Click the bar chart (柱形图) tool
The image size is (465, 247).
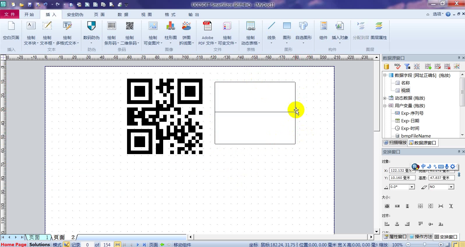(x=170, y=33)
